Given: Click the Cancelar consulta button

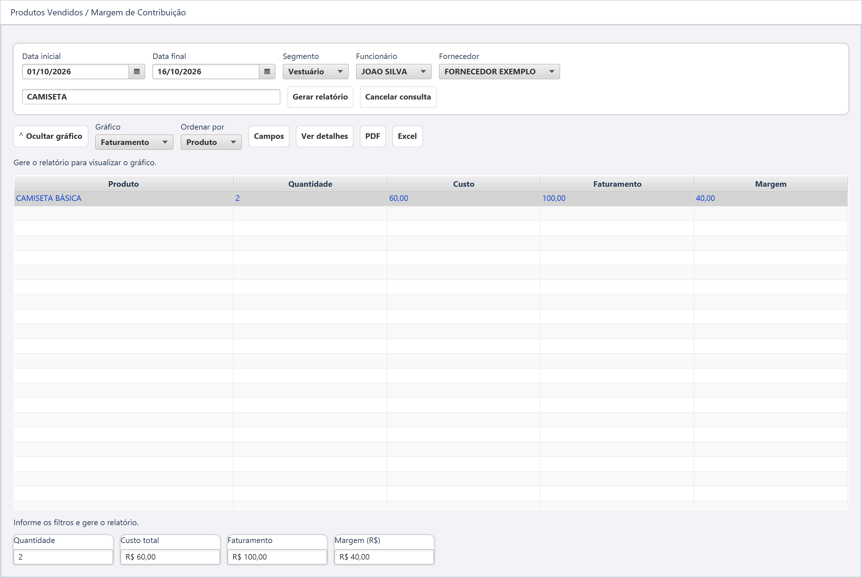Looking at the screenshot, I should click(x=398, y=97).
